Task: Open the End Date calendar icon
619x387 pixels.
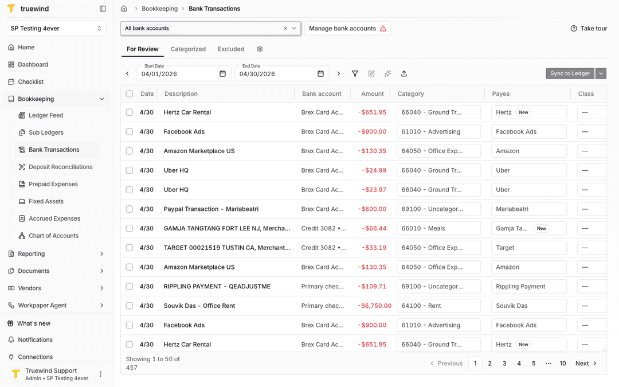Action: pos(320,73)
